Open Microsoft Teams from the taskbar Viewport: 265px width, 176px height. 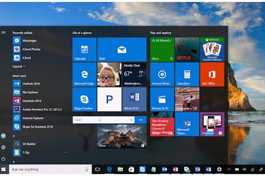[197, 169]
